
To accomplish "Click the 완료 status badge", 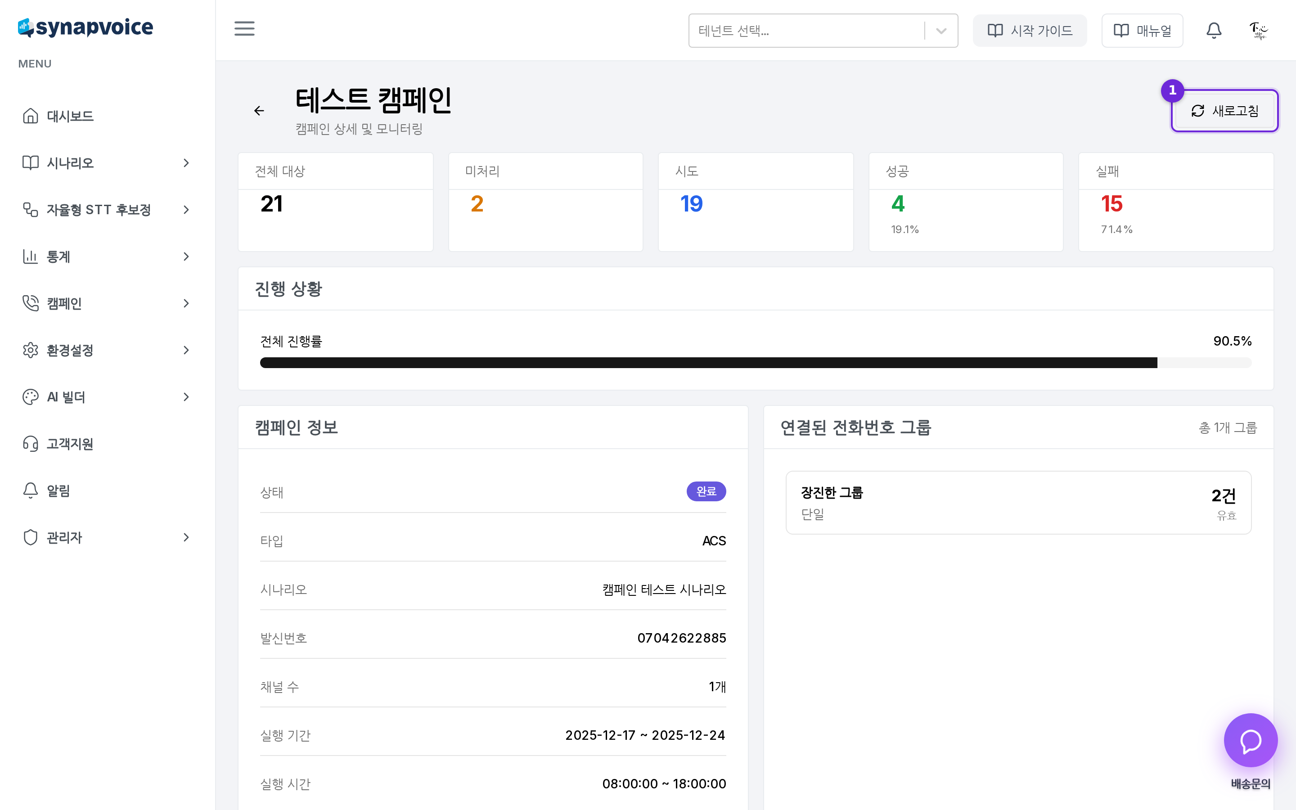I will [706, 491].
